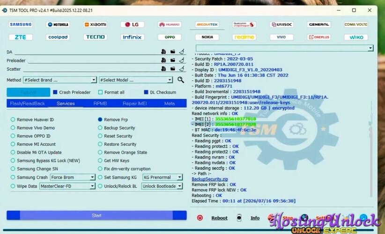Expand the dropdown above the log
Viewport: 385px width, 234px height.
click(285, 48)
